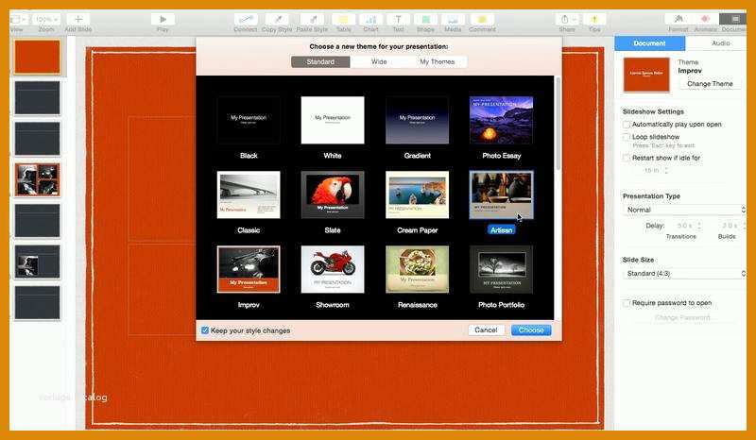Select the sixth slide with a single photo
756x440 pixels.
click(37, 262)
